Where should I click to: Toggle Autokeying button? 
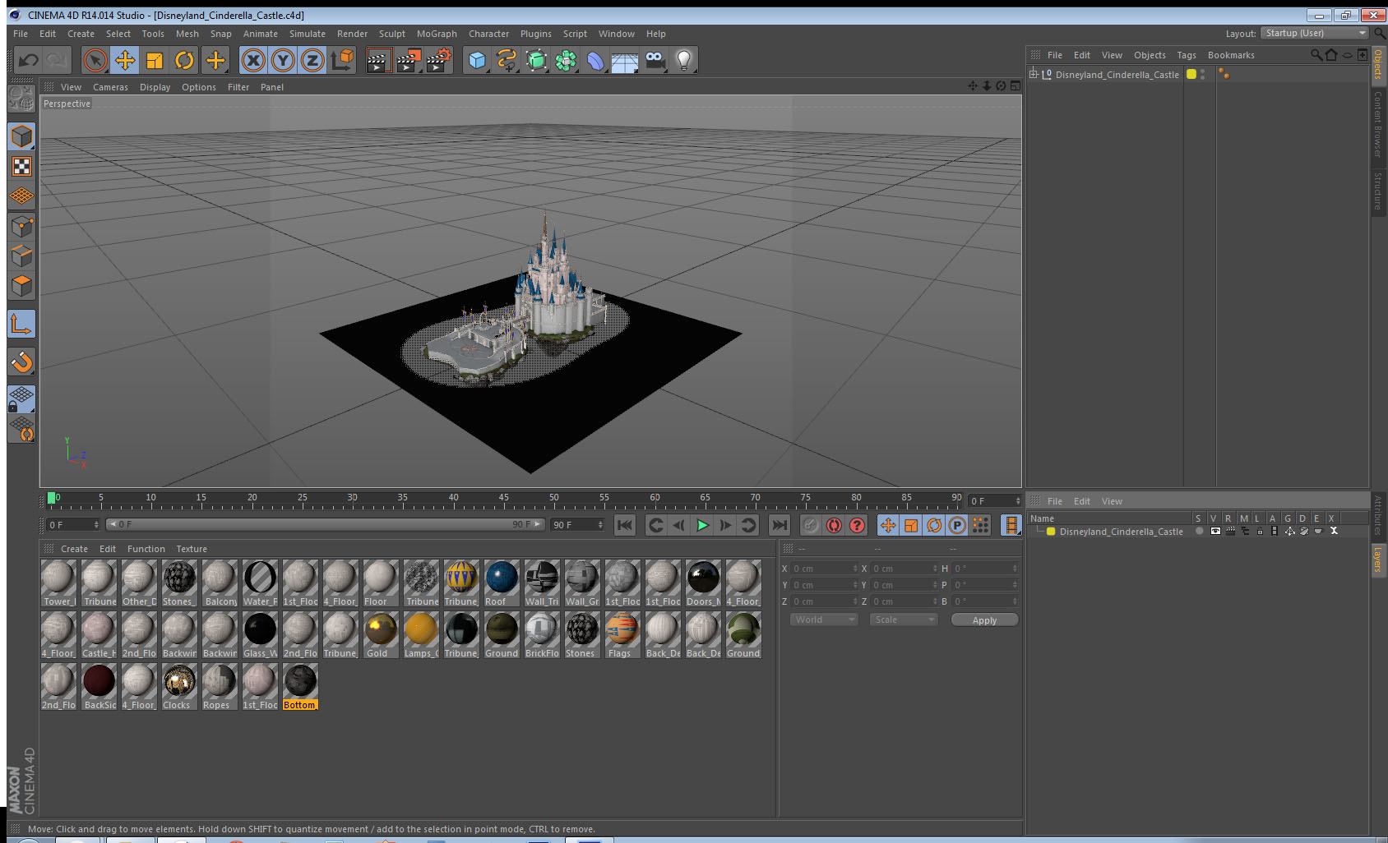pyautogui.click(x=834, y=525)
